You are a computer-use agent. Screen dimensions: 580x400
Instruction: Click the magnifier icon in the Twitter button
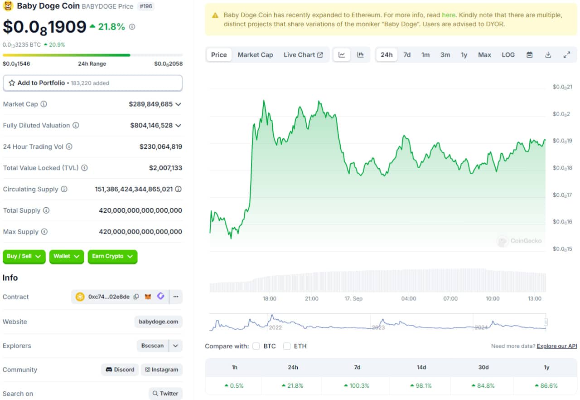click(x=155, y=394)
